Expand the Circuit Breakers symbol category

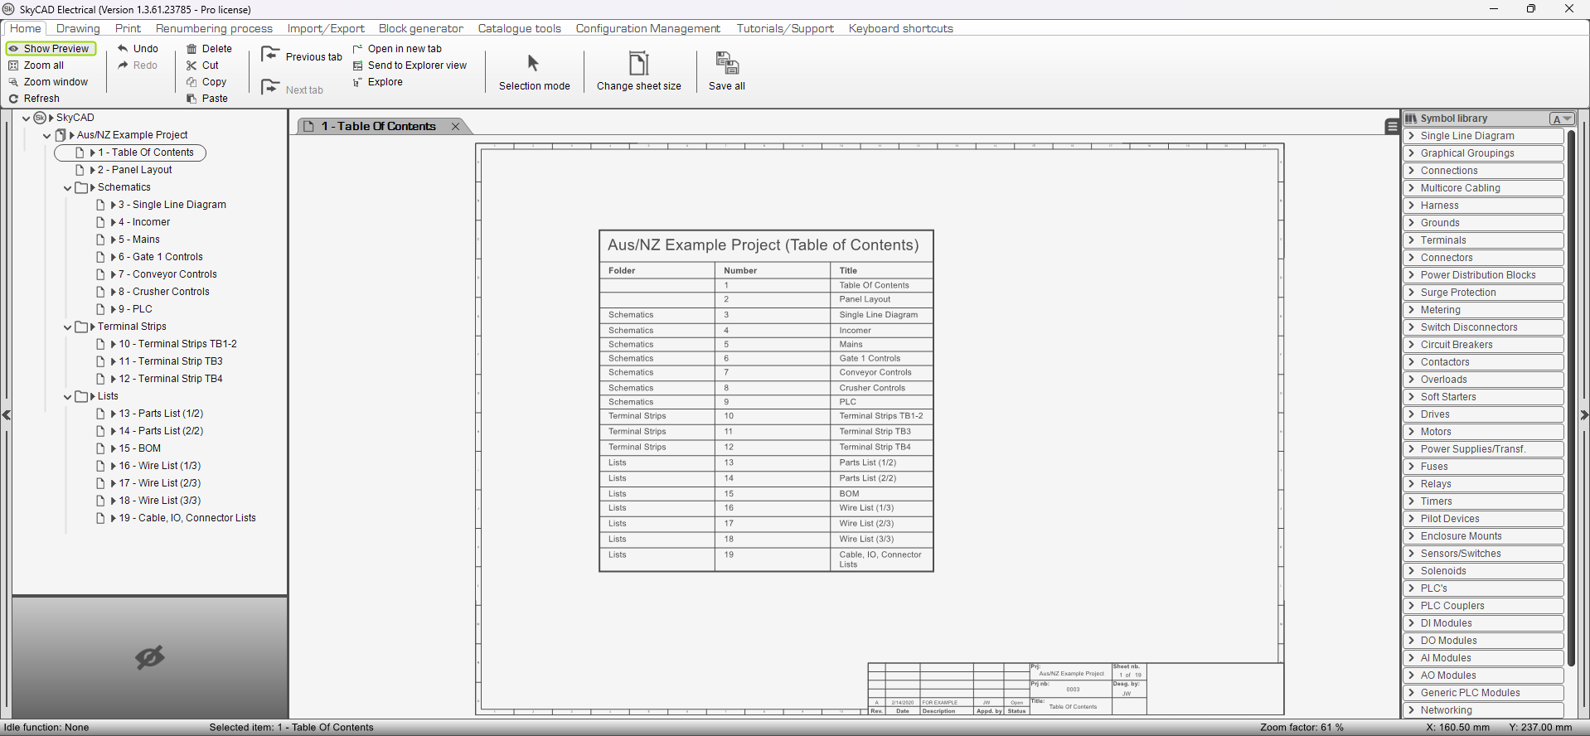[x=1412, y=345]
